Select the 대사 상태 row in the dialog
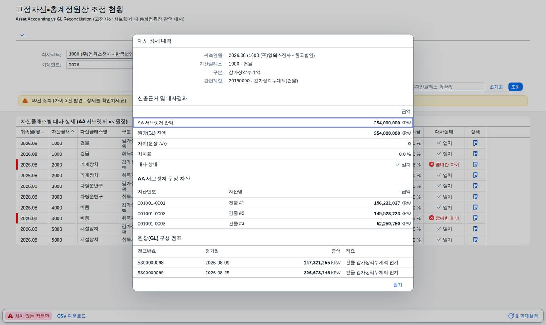546x325 pixels. click(x=273, y=164)
